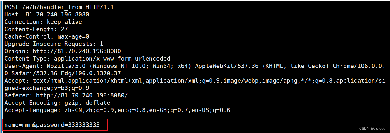This screenshot has height=133, width=390.
Task: Click the CSDN @cls-evd watermark
Action: click(373, 129)
